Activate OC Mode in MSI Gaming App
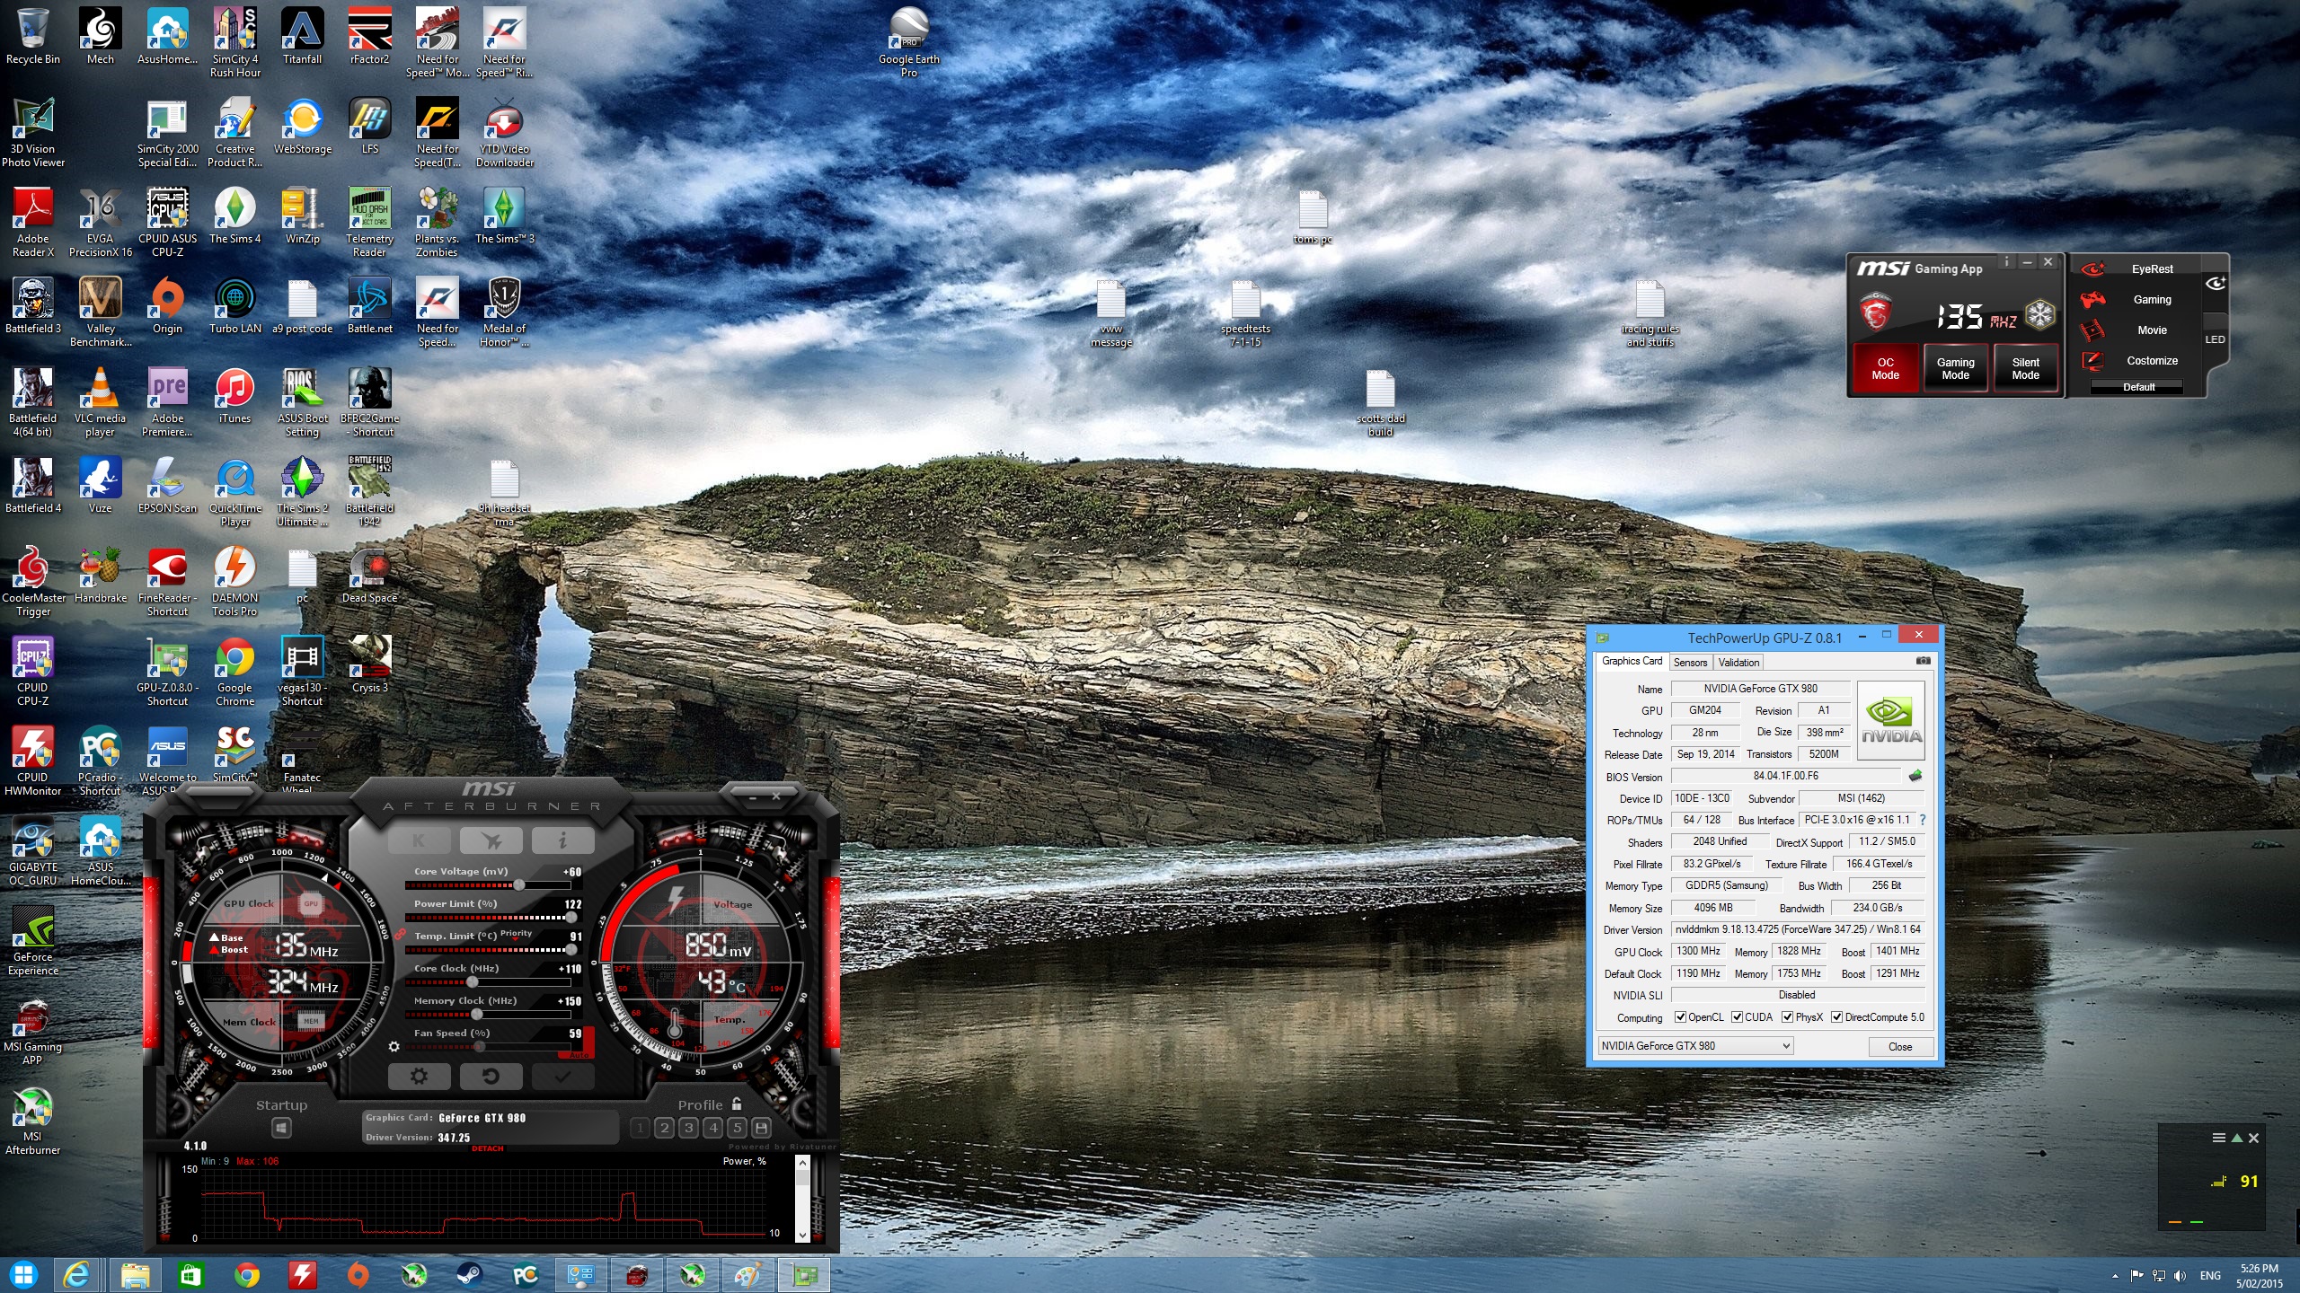The image size is (2300, 1293). pos(1885,368)
